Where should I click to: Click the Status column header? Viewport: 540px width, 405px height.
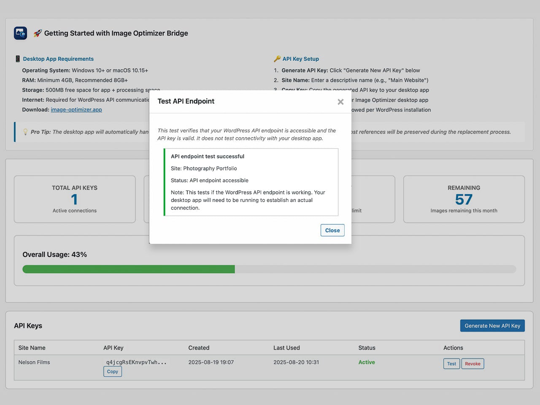[367, 348]
